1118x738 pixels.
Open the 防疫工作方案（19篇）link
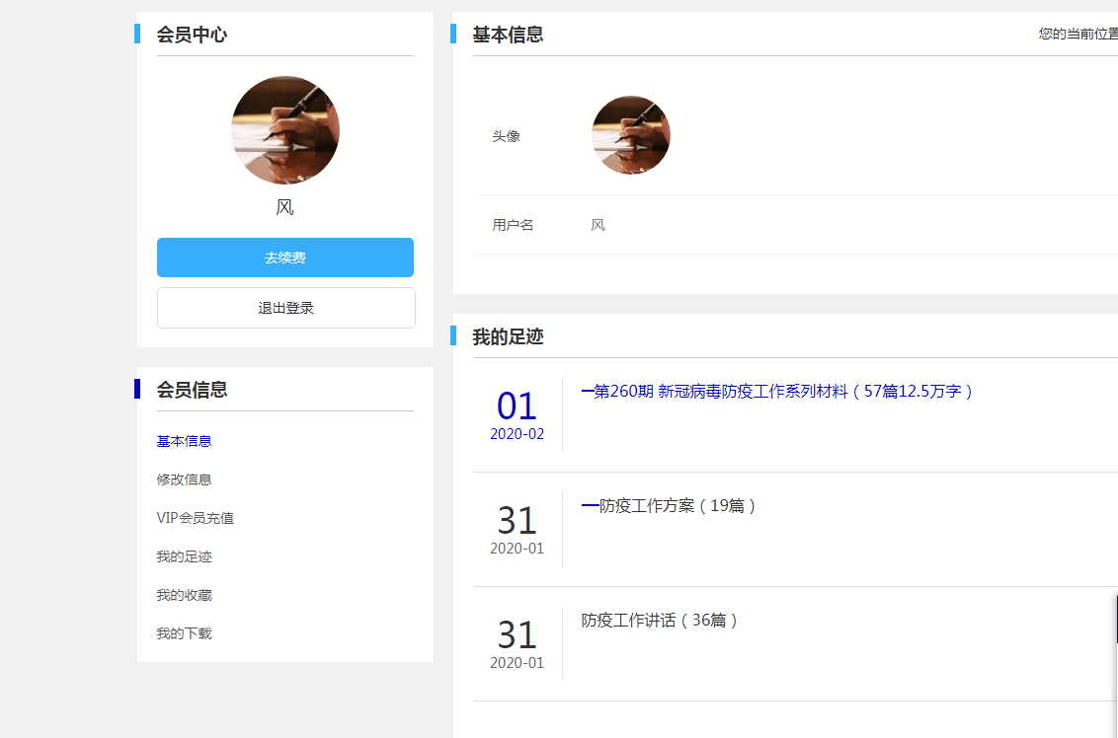[x=670, y=506]
